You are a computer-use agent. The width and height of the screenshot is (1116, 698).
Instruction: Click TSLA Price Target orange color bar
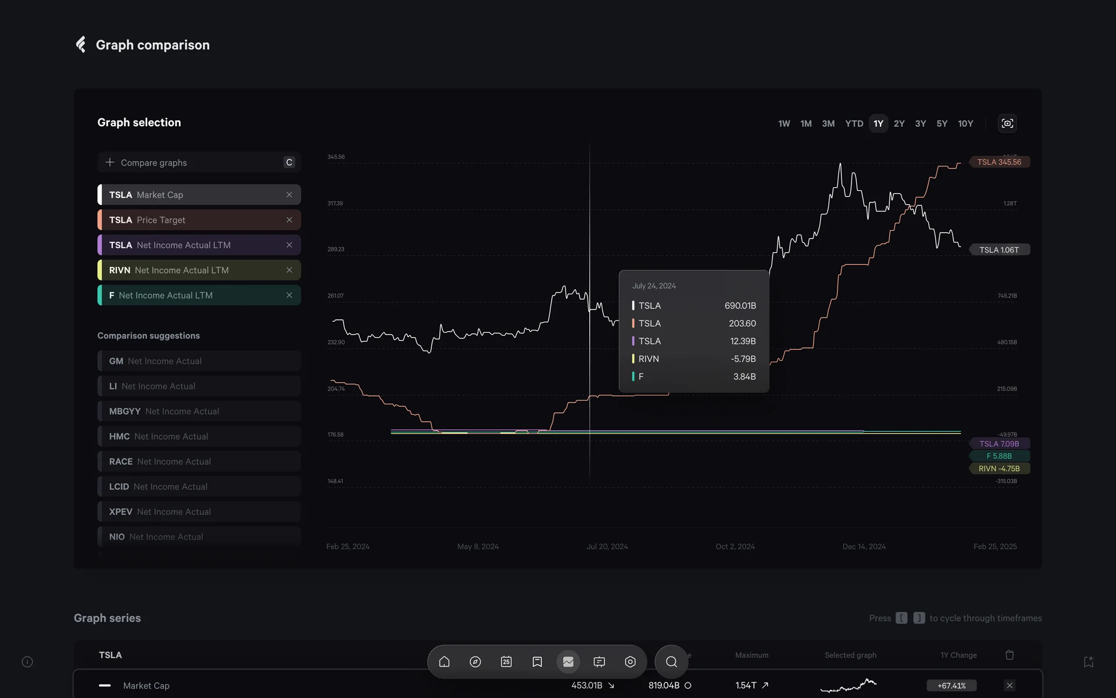[x=100, y=220]
